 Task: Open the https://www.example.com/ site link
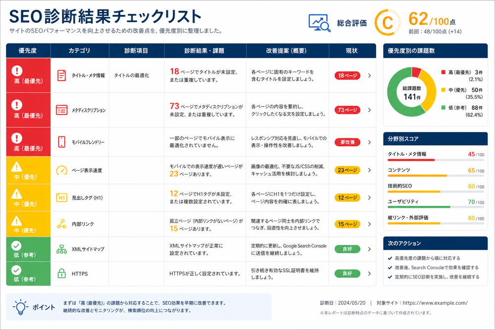[x=435, y=303]
